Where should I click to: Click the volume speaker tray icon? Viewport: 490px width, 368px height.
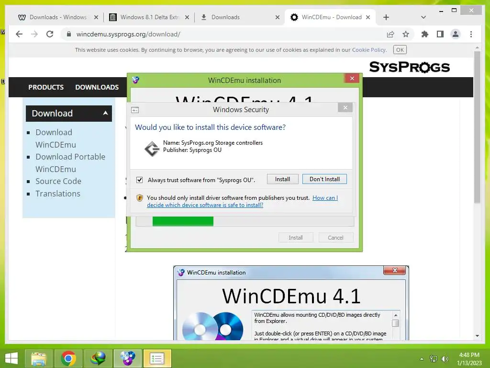click(x=445, y=359)
